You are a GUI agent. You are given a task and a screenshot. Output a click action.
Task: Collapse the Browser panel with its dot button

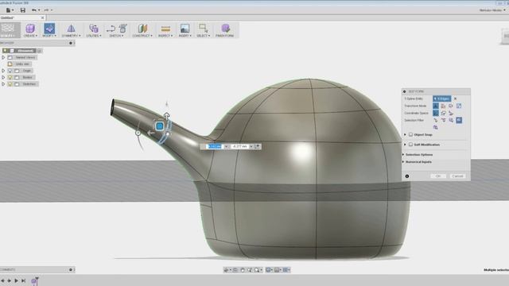(71, 43)
